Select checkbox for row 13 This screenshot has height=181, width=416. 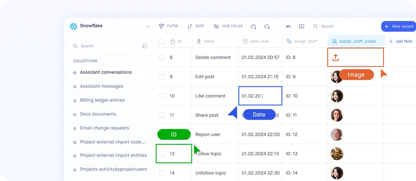tap(162, 154)
